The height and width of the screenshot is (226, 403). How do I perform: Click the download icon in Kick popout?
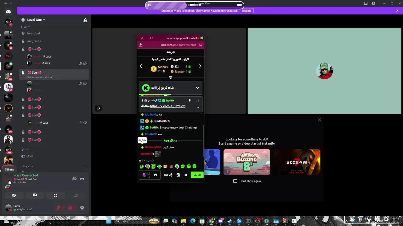pos(141,45)
